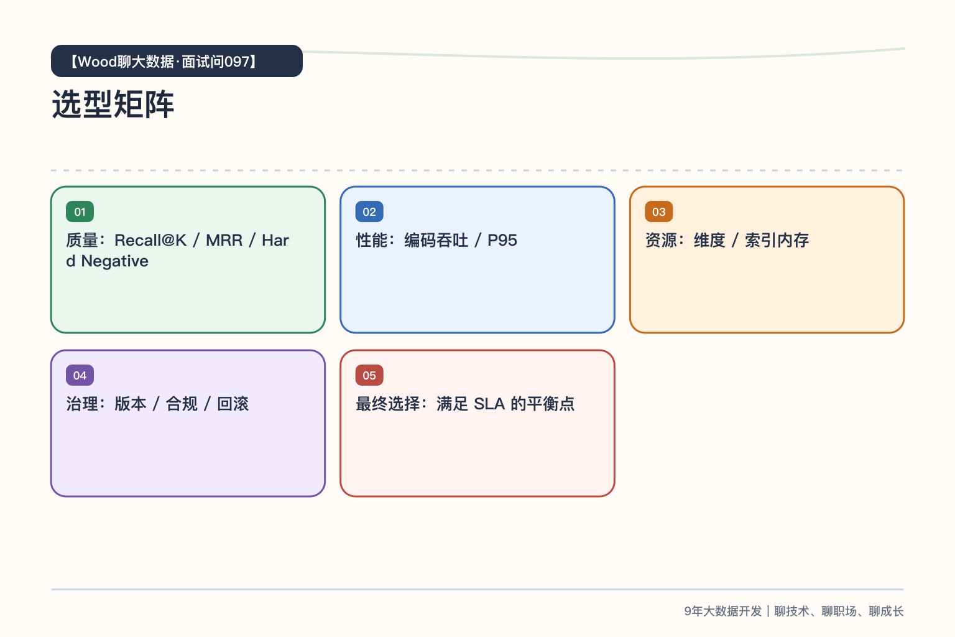955x637 pixels.
Task: Click the orange 03 number badge
Action: coord(659,212)
